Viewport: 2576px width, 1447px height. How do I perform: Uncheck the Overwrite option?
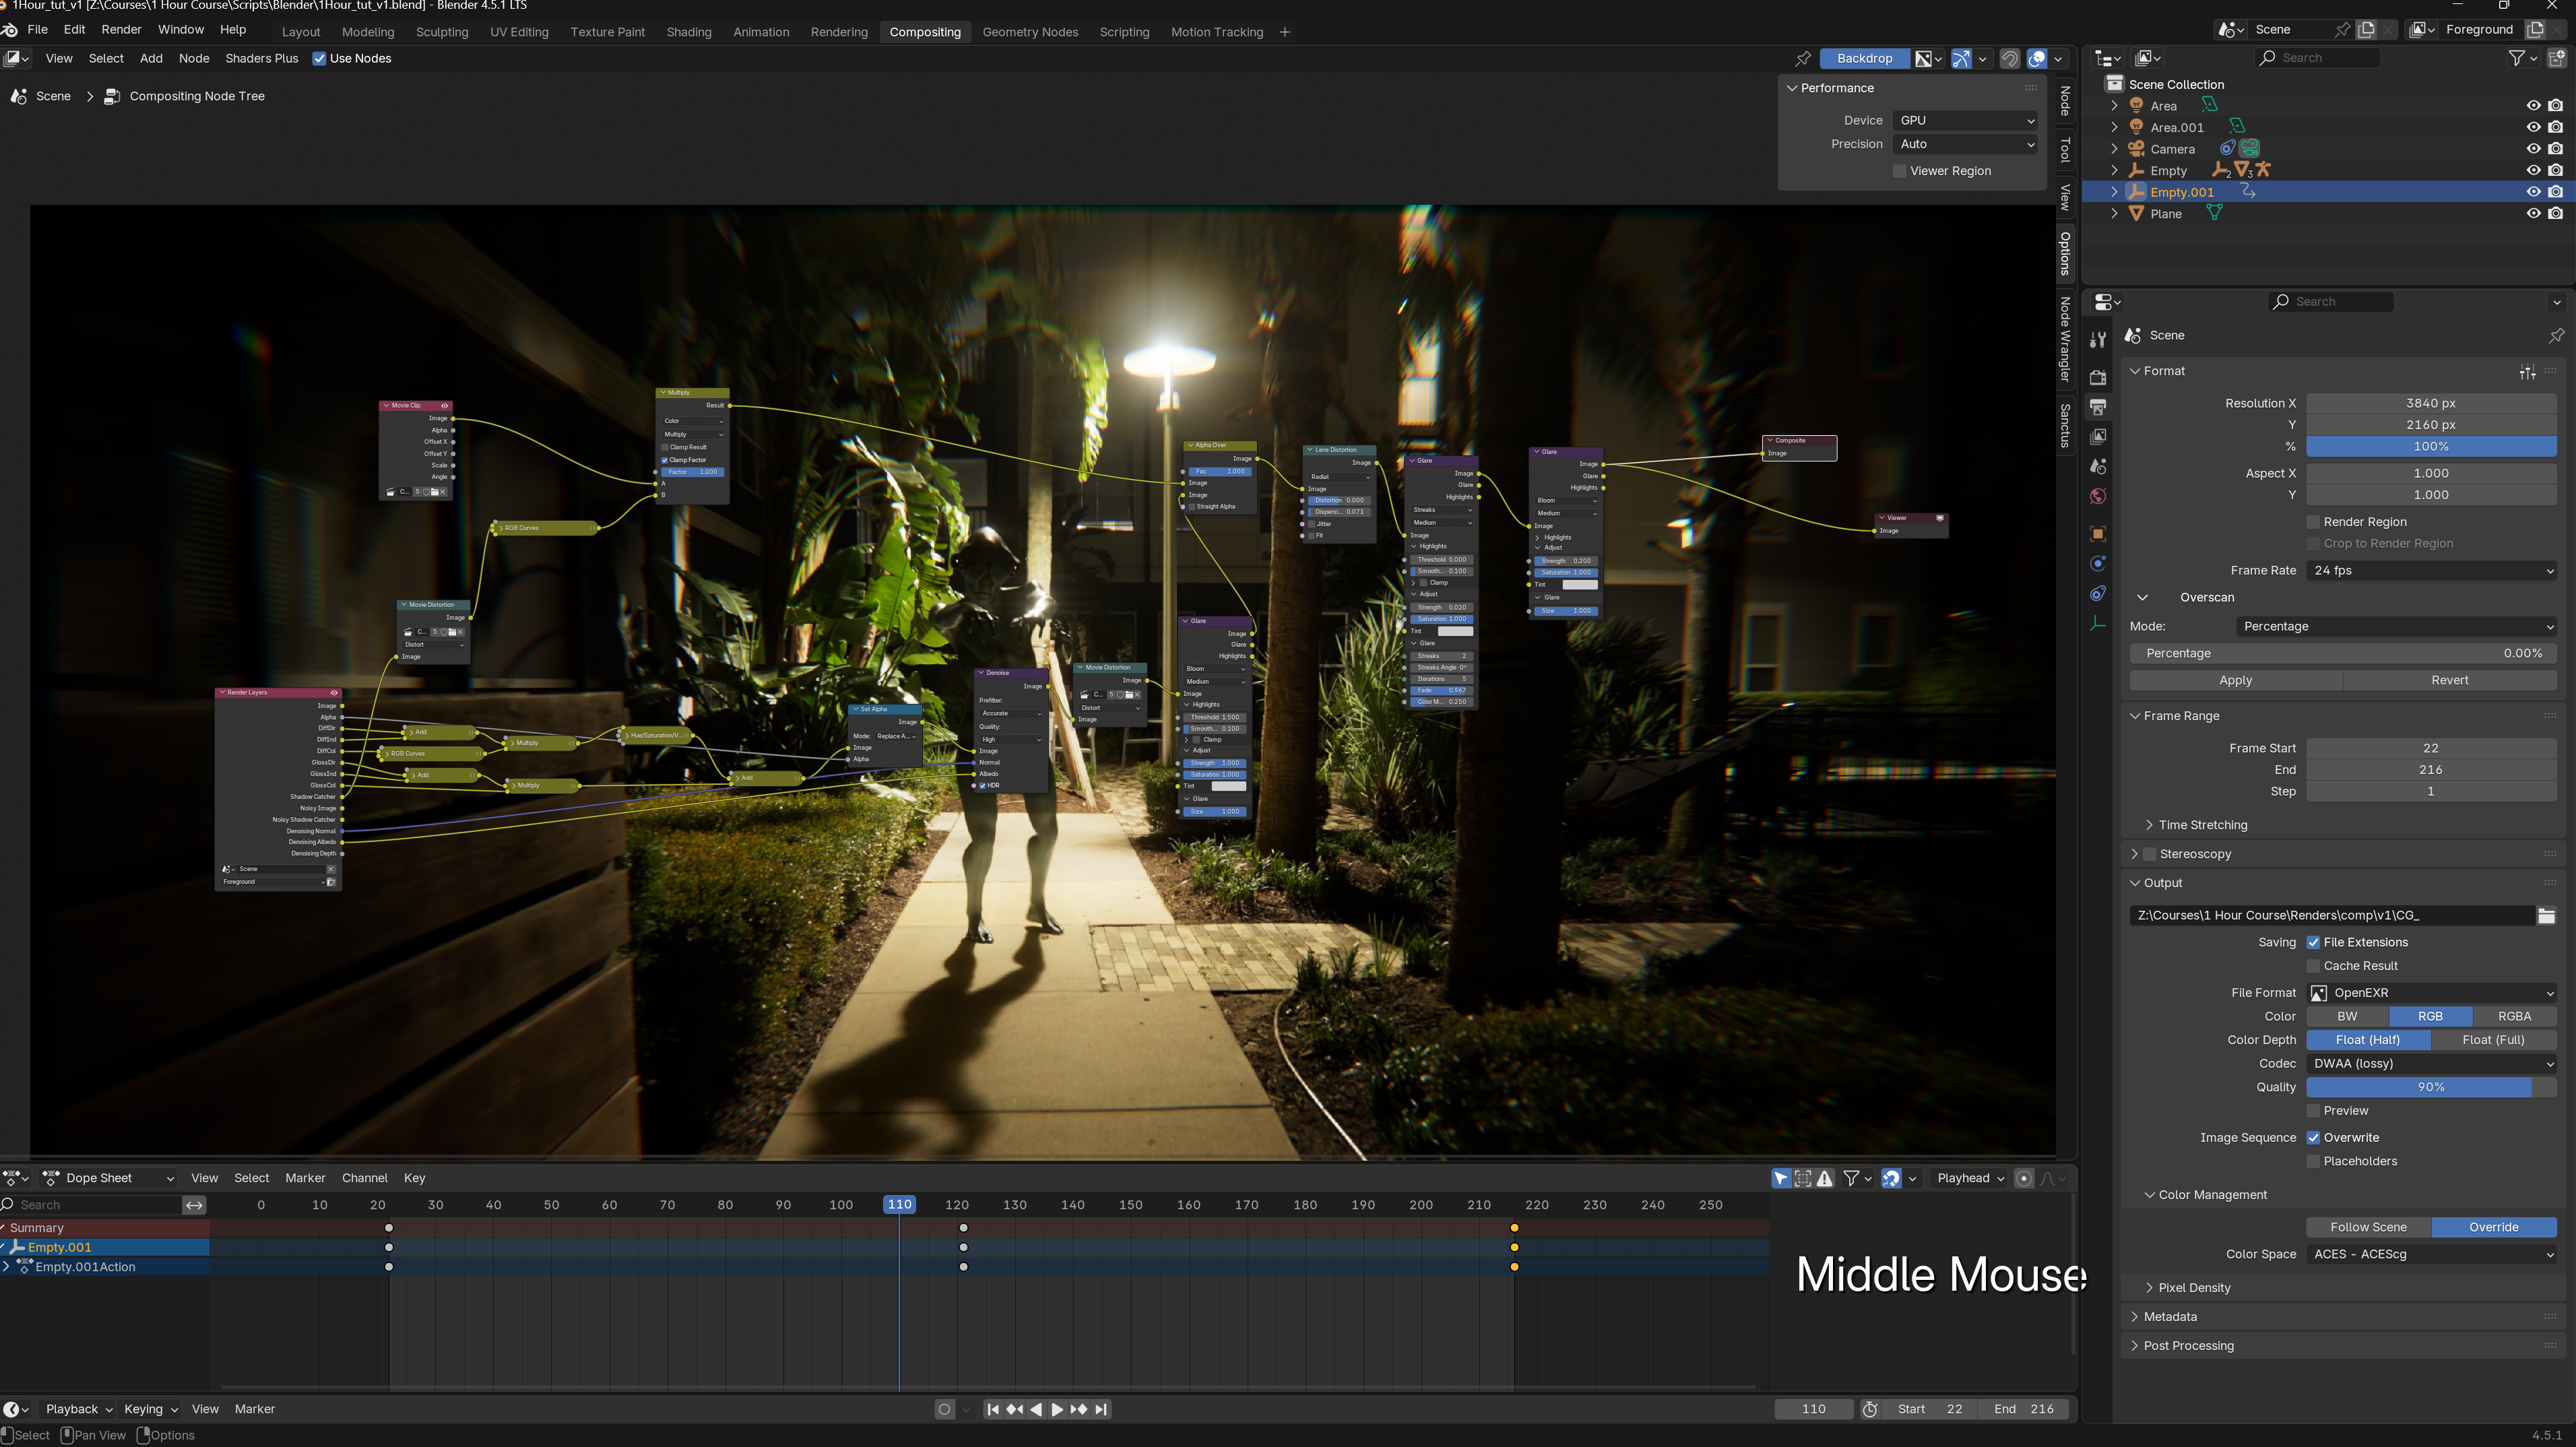[2313, 1138]
